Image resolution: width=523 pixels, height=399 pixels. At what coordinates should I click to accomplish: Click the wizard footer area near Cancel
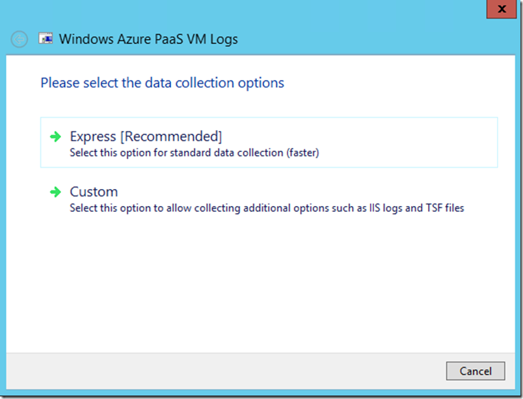point(390,371)
